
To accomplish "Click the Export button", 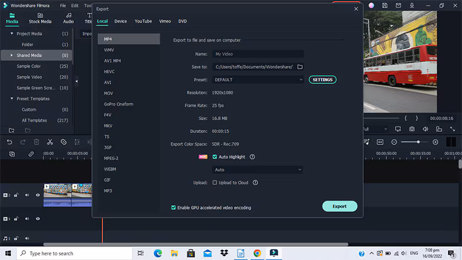I will pyautogui.click(x=340, y=206).
